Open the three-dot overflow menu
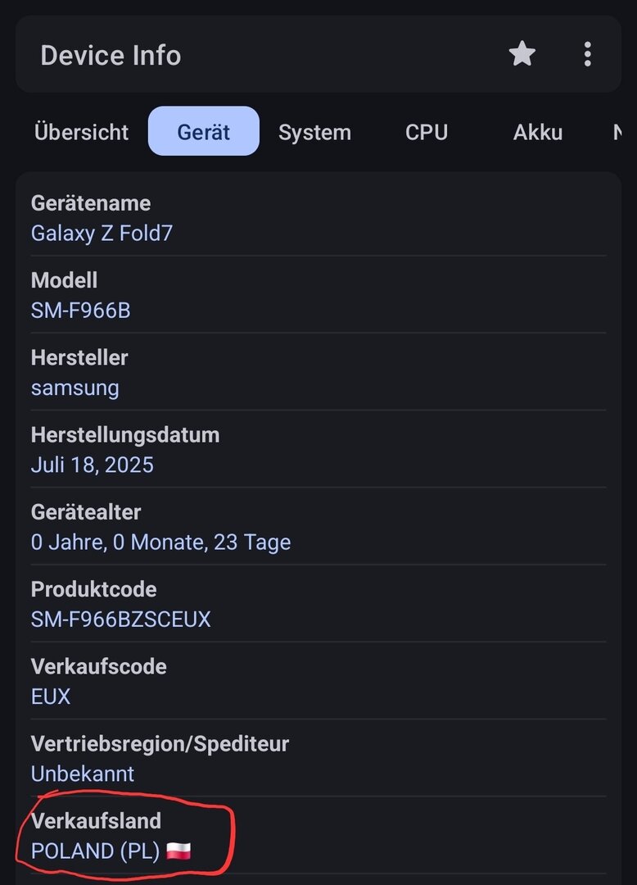The image size is (637, 885). tap(587, 55)
